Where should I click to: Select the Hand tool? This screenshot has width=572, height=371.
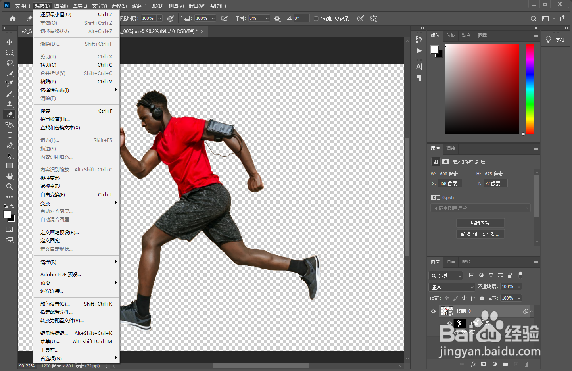pos(10,176)
